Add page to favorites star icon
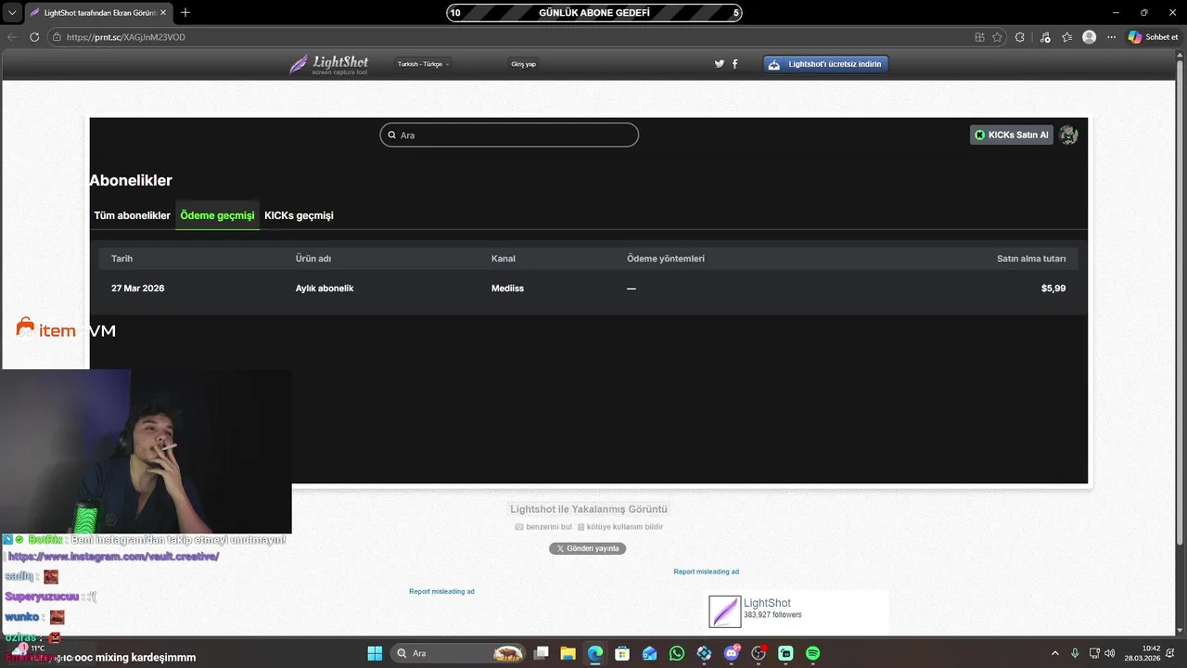 [997, 37]
